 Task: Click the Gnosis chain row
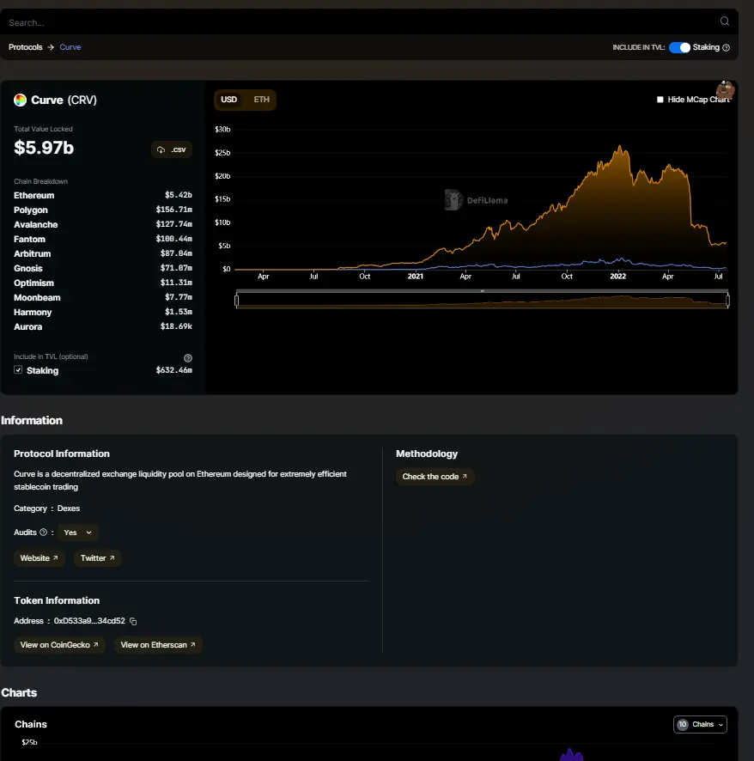(x=103, y=268)
